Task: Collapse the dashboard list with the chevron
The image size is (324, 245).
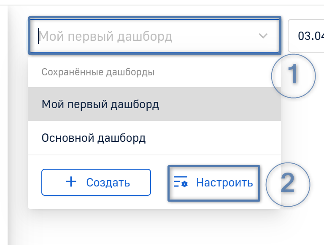Action: tap(263, 36)
